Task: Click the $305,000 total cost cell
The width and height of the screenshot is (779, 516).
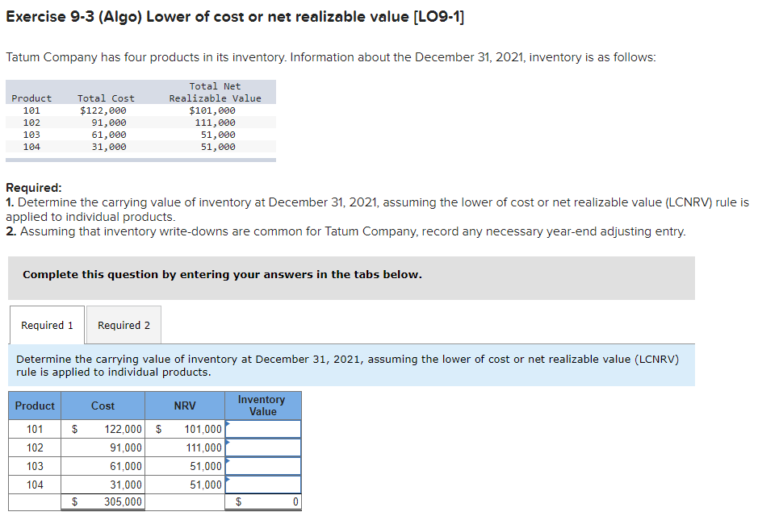Action: click(x=109, y=501)
